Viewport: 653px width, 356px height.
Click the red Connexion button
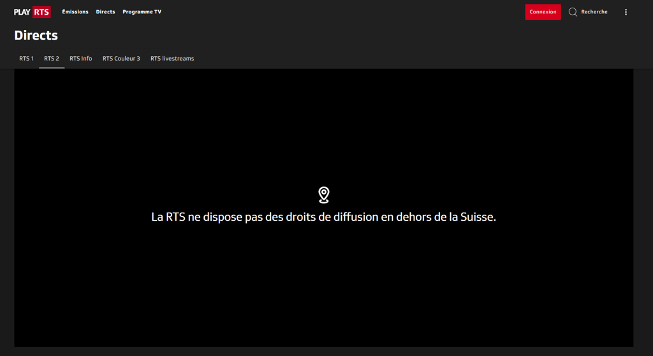[543, 11]
